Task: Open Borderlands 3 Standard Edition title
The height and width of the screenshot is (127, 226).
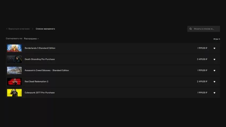Action: pyautogui.click(x=40, y=48)
